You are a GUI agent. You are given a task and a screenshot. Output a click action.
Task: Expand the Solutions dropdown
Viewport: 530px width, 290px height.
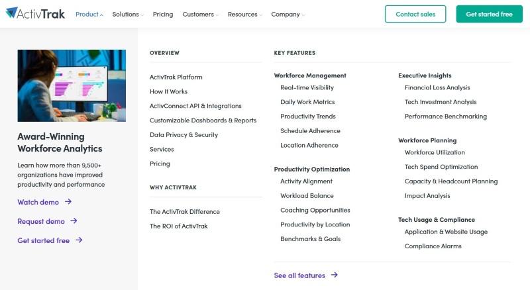128,14
